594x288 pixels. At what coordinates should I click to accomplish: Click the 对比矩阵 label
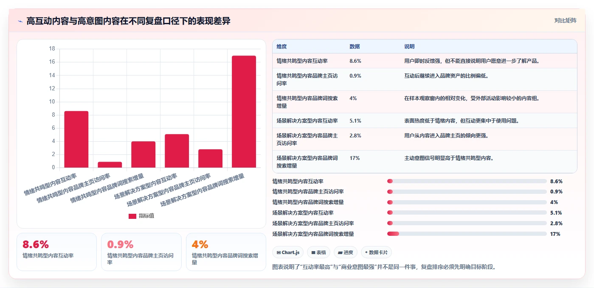[x=565, y=20]
